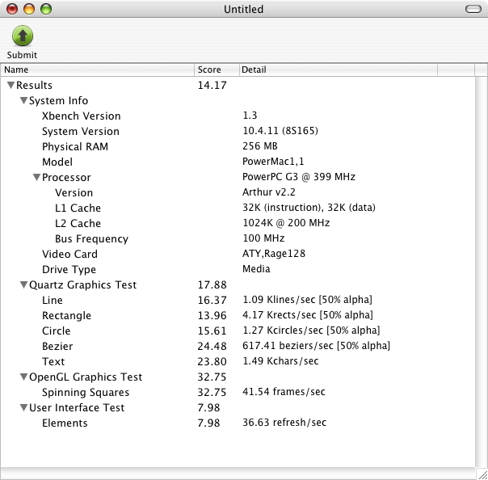
Task: Click the Detail column header
Action: 337,70
